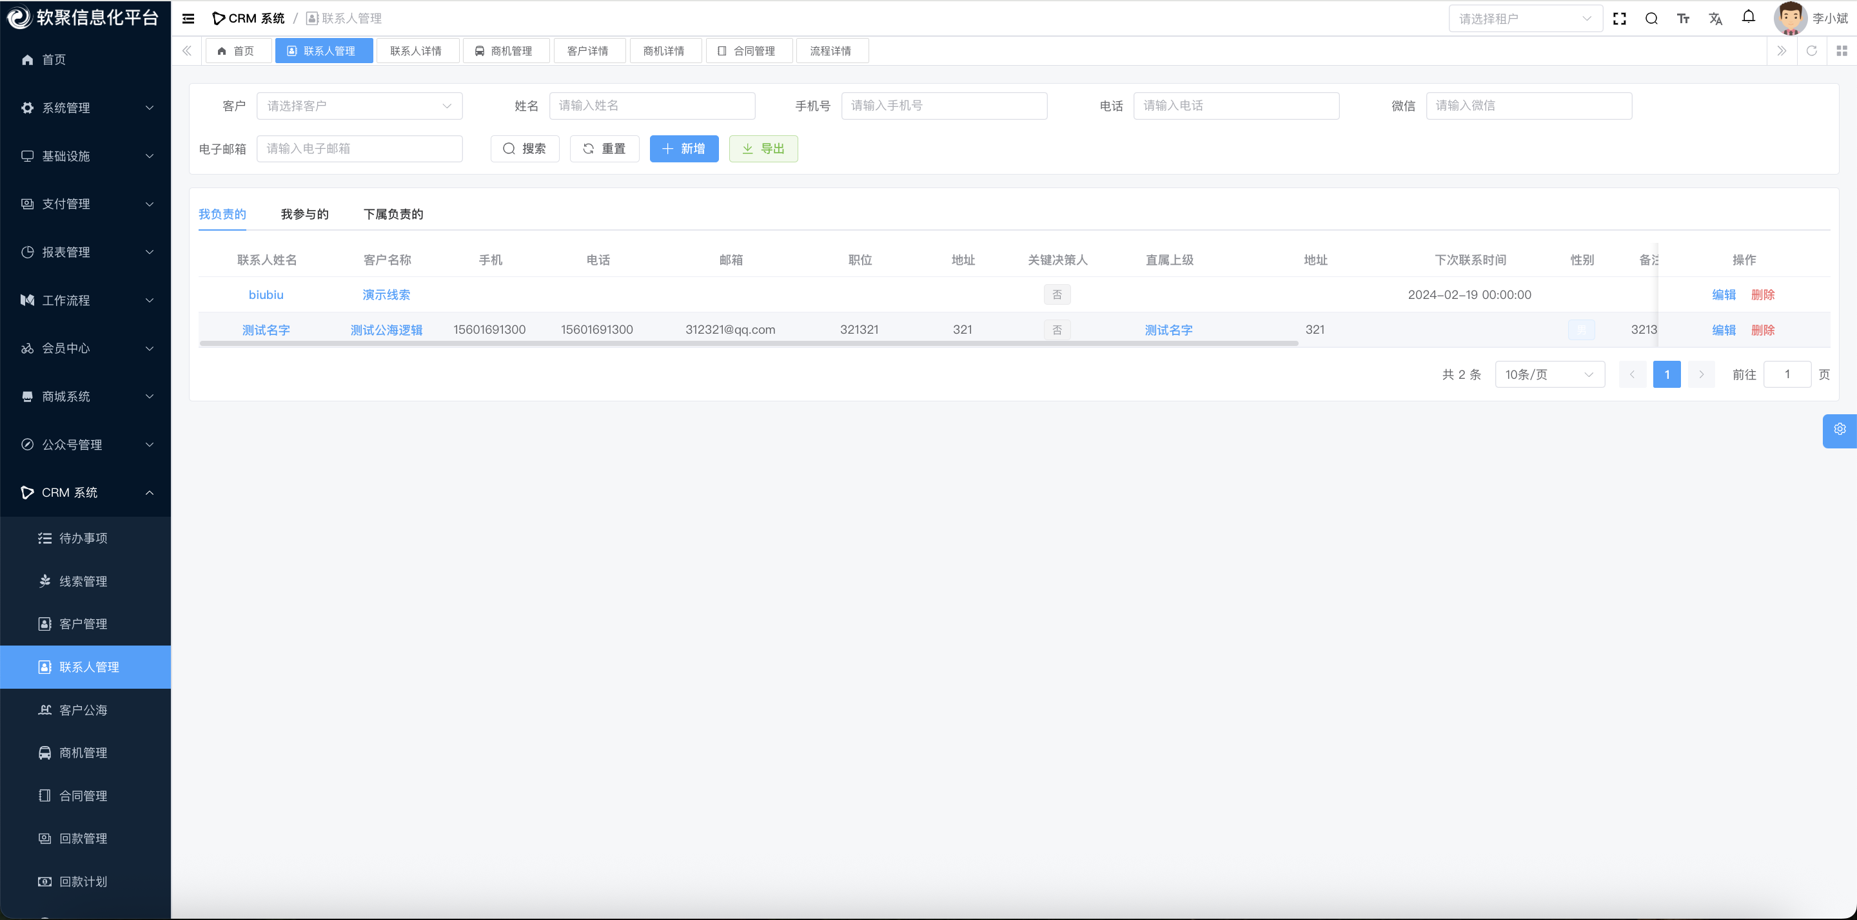Enter fullscreen mode via top bar icon

click(1619, 19)
